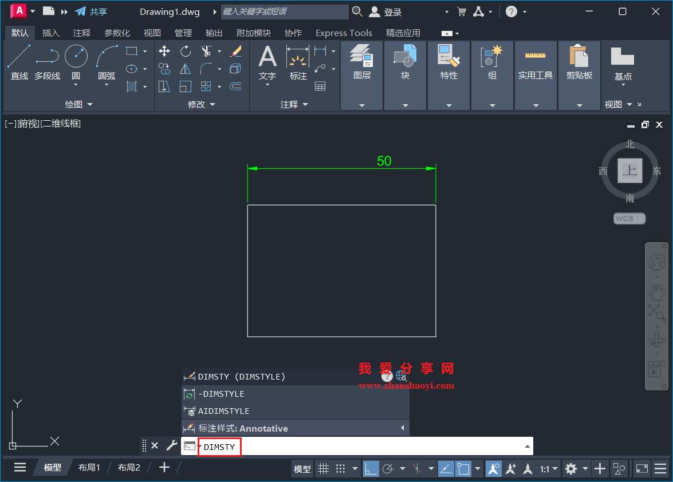Select the Circle (圆) tool
This screenshot has height=482, width=673.
coord(77,60)
